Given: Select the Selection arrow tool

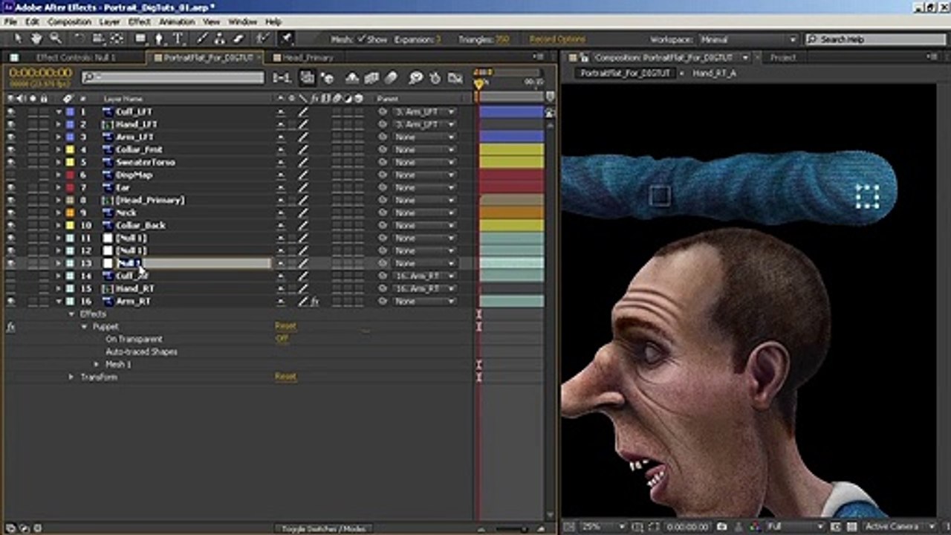Looking at the screenshot, I should [20, 39].
